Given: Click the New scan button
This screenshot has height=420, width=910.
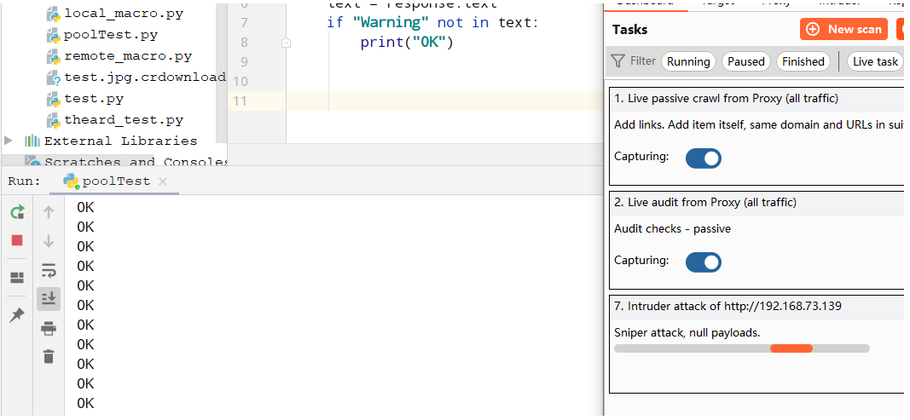Looking at the screenshot, I should click(843, 29).
